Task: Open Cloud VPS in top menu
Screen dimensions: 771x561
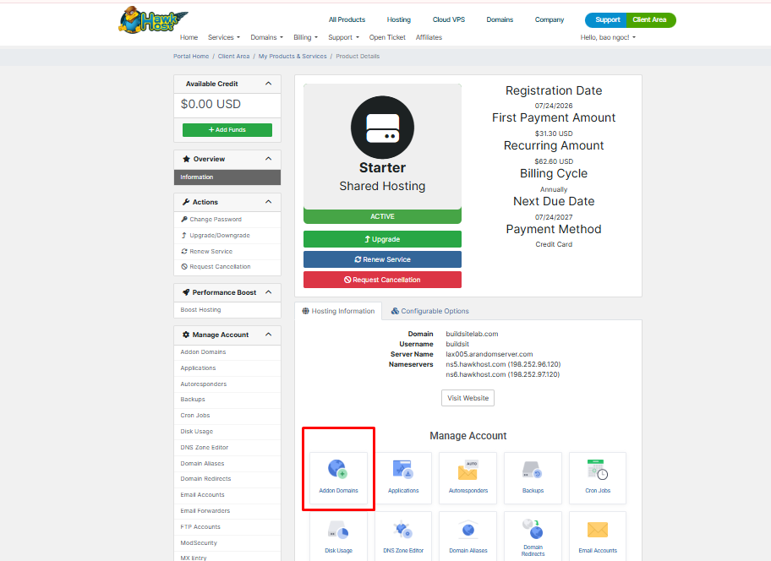Action: tap(448, 19)
